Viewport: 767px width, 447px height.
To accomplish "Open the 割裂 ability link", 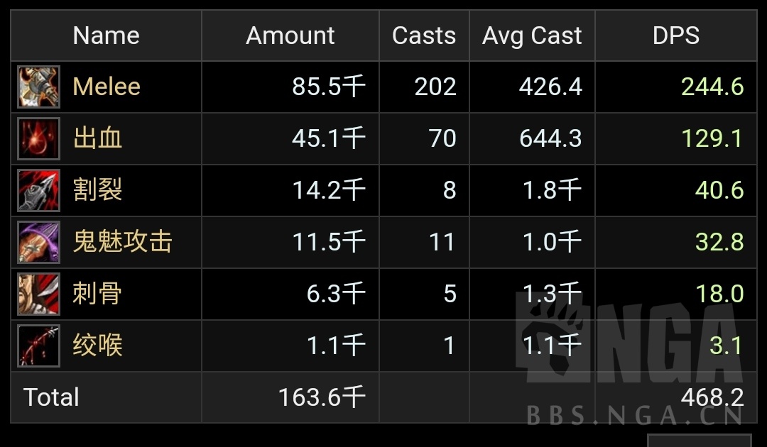I will tap(98, 190).
